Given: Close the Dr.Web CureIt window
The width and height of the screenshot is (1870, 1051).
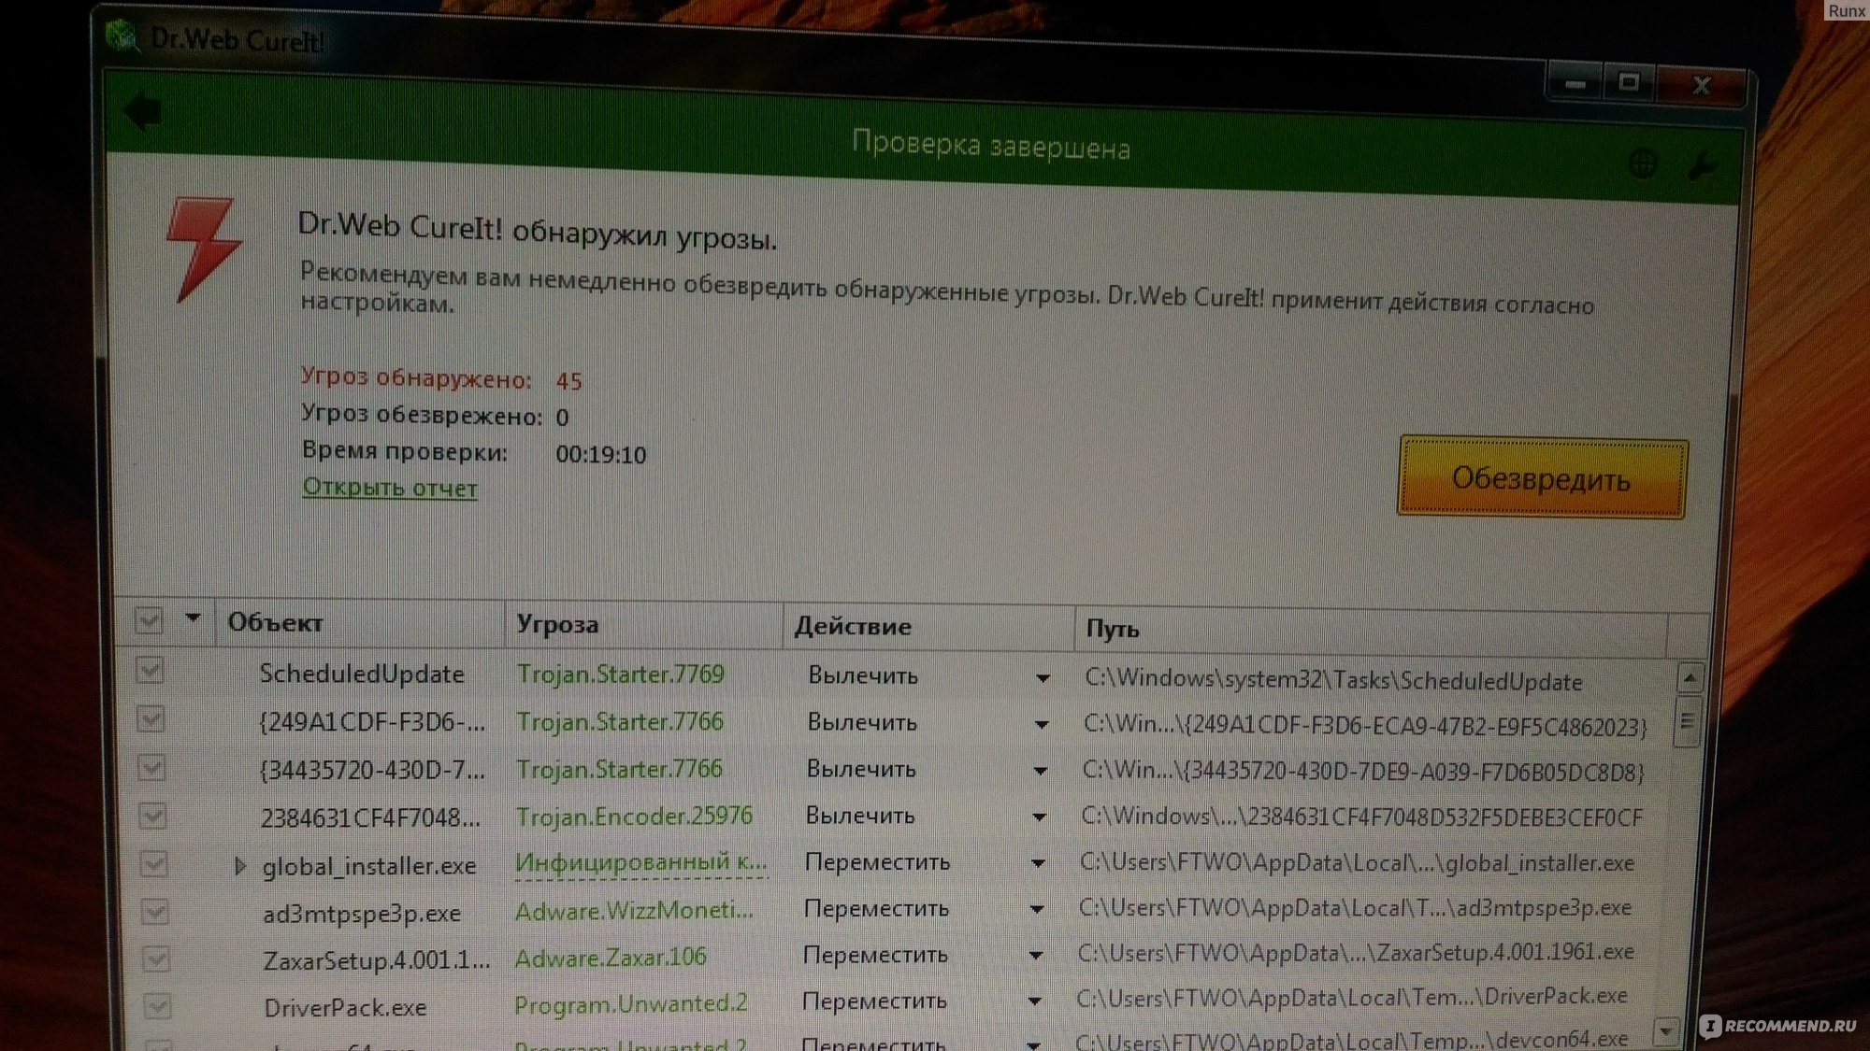Looking at the screenshot, I should point(1702,86).
